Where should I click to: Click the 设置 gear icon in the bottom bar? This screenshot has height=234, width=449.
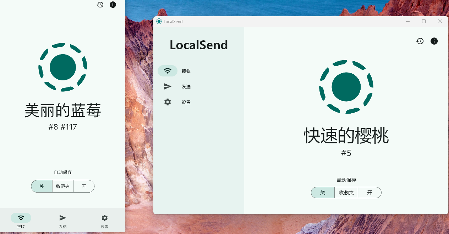pyautogui.click(x=104, y=218)
